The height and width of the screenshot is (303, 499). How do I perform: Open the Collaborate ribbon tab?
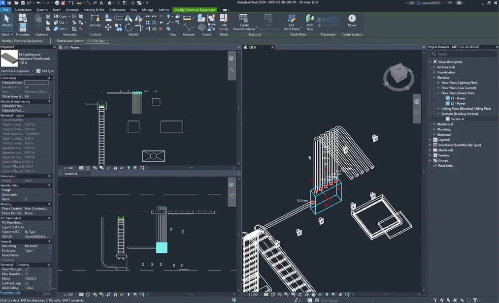click(x=117, y=9)
